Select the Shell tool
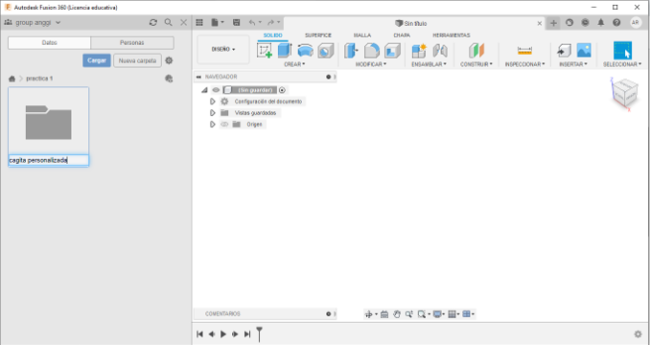The width and height of the screenshot is (650, 345). click(392, 51)
